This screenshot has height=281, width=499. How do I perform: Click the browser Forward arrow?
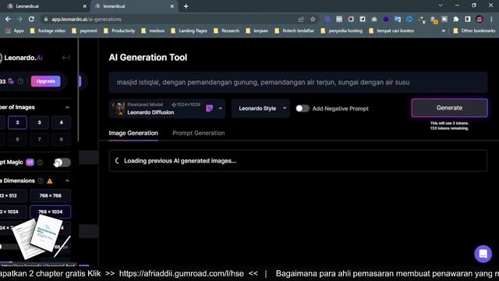(x=19, y=19)
